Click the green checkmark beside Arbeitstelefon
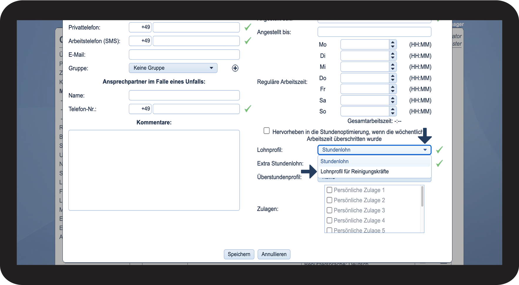This screenshot has height=285, width=519. click(248, 41)
